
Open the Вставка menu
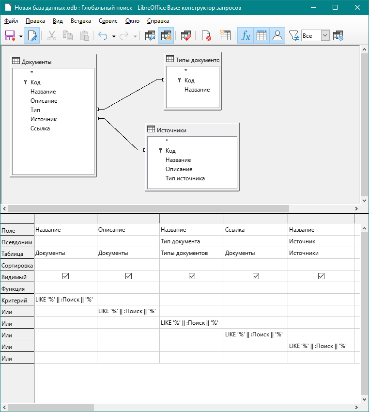81,21
